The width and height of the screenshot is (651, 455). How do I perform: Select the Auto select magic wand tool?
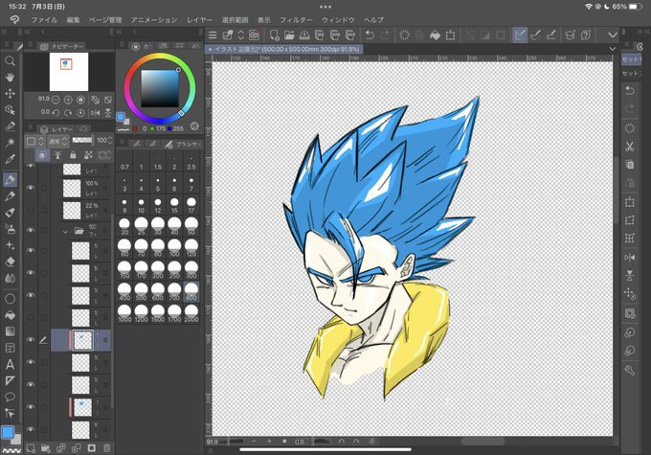click(10, 142)
